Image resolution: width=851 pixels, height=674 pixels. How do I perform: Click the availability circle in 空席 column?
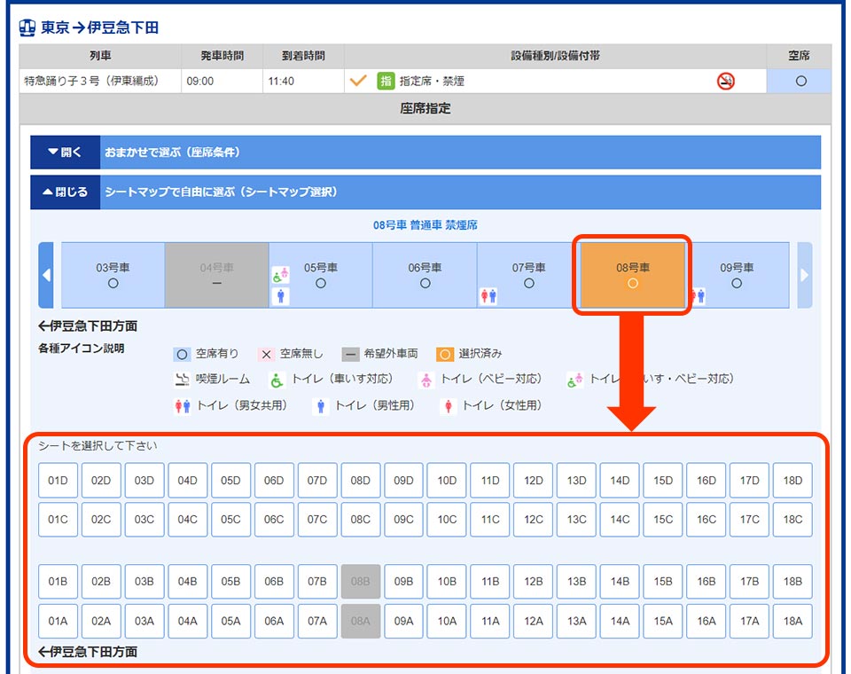click(x=800, y=82)
